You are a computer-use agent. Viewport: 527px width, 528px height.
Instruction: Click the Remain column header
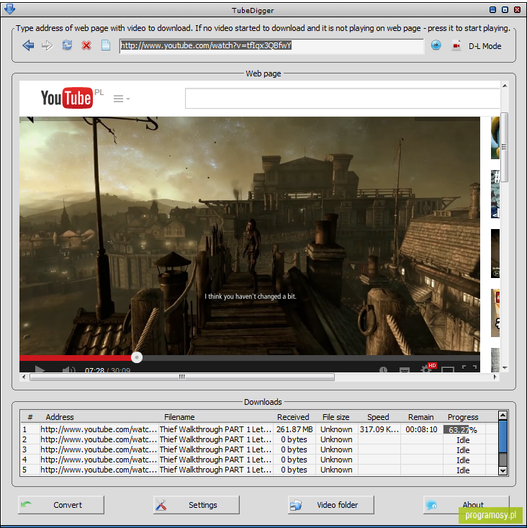420,417
